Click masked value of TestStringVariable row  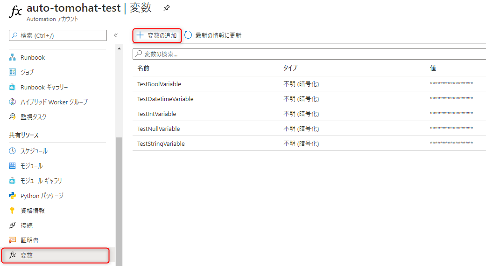click(x=451, y=143)
